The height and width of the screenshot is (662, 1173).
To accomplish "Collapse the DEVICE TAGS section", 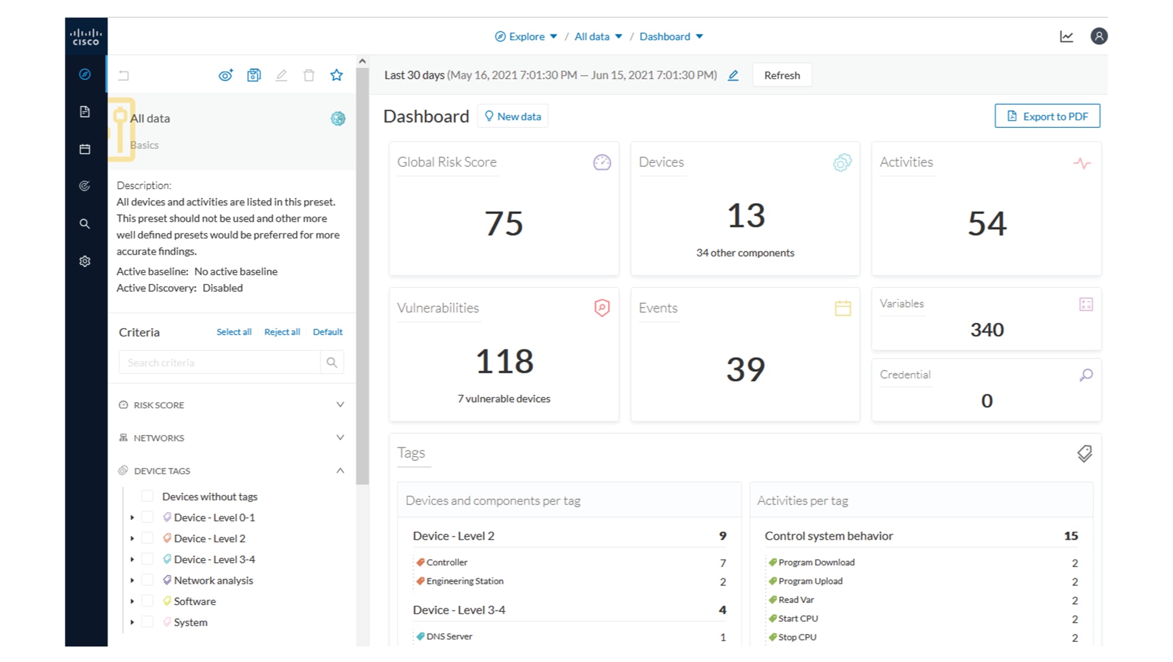I will tap(341, 470).
